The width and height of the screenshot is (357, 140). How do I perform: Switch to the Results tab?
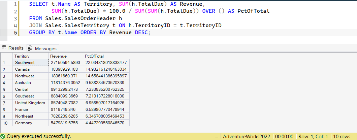pyautogui.click(x=13, y=48)
